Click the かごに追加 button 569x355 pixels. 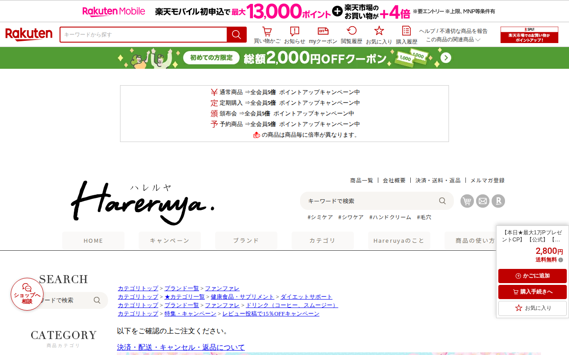coord(533,276)
